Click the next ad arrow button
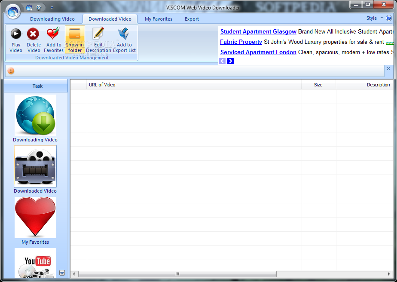The width and height of the screenshot is (397, 282). point(230,61)
